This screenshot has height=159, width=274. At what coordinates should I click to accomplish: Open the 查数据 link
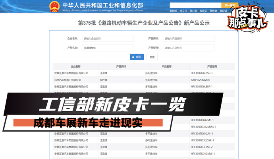(213, 11)
